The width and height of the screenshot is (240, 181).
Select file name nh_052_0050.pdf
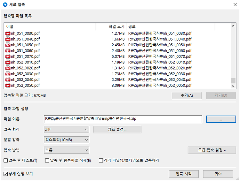click(25, 85)
